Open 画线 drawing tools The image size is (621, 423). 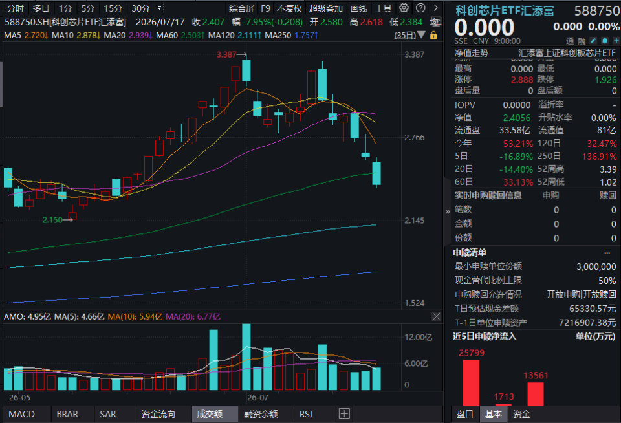(x=359, y=8)
